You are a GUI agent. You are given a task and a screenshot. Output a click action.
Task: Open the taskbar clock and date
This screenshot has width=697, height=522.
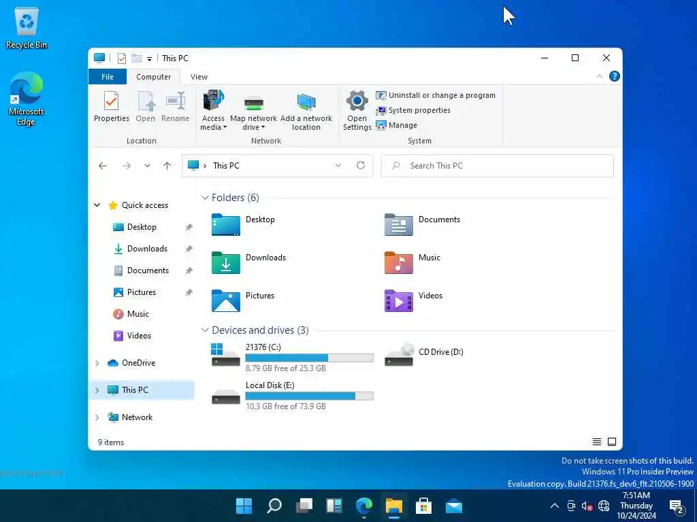636,506
